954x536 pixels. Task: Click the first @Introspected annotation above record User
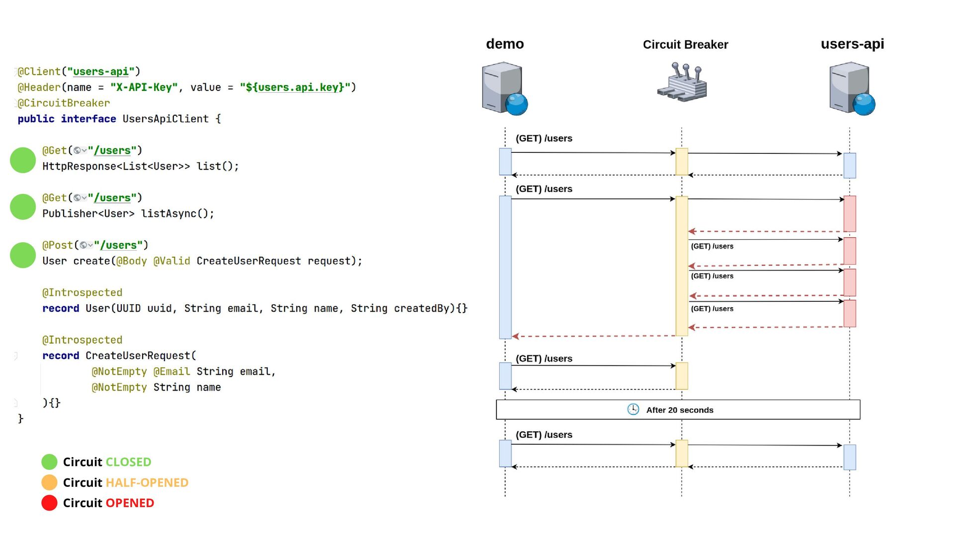pyautogui.click(x=82, y=293)
